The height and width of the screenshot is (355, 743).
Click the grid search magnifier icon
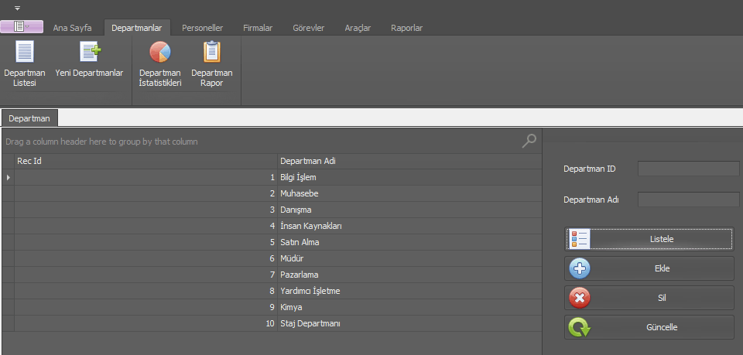tap(529, 141)
